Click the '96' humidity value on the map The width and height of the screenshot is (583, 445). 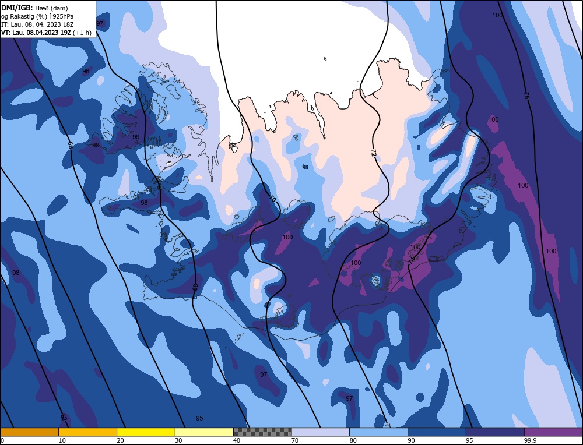(x=86, y=71)
